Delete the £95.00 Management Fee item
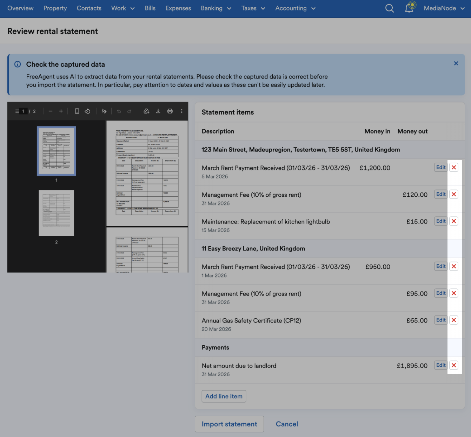This screenshot has height=437, width=471. (454, 293)
